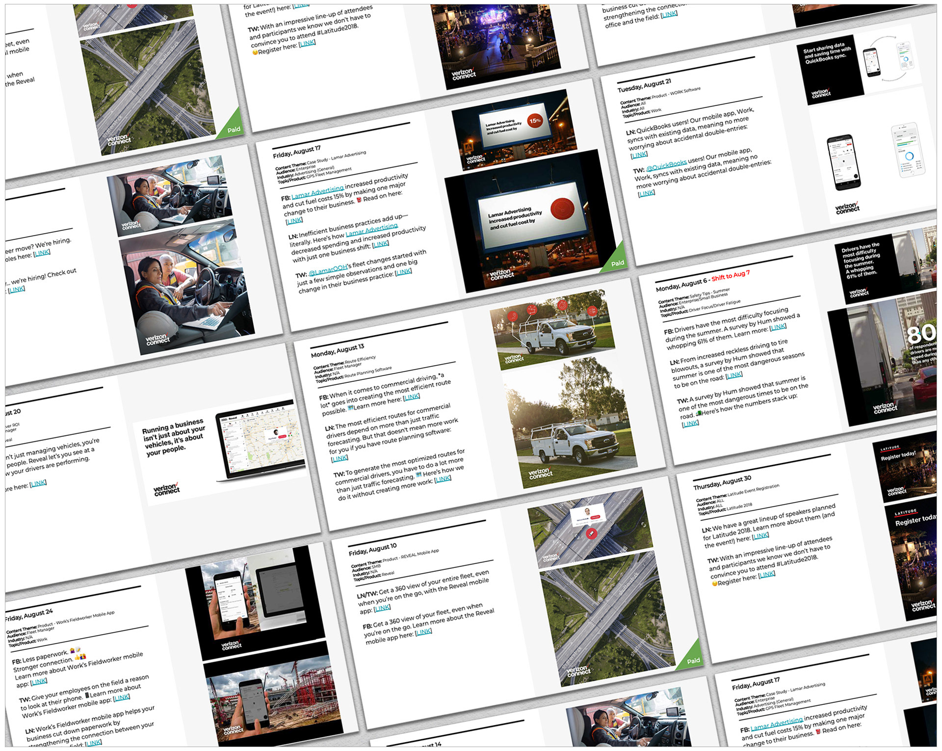Click Verizon Connect logo beneath the Android phone
The image size is (942, 751).
847,208
